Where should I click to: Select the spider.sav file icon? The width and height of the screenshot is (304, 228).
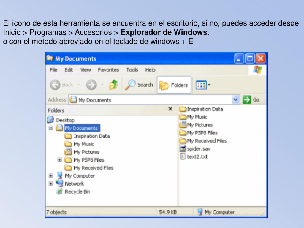pyautogui.click(x=183, y=148)
